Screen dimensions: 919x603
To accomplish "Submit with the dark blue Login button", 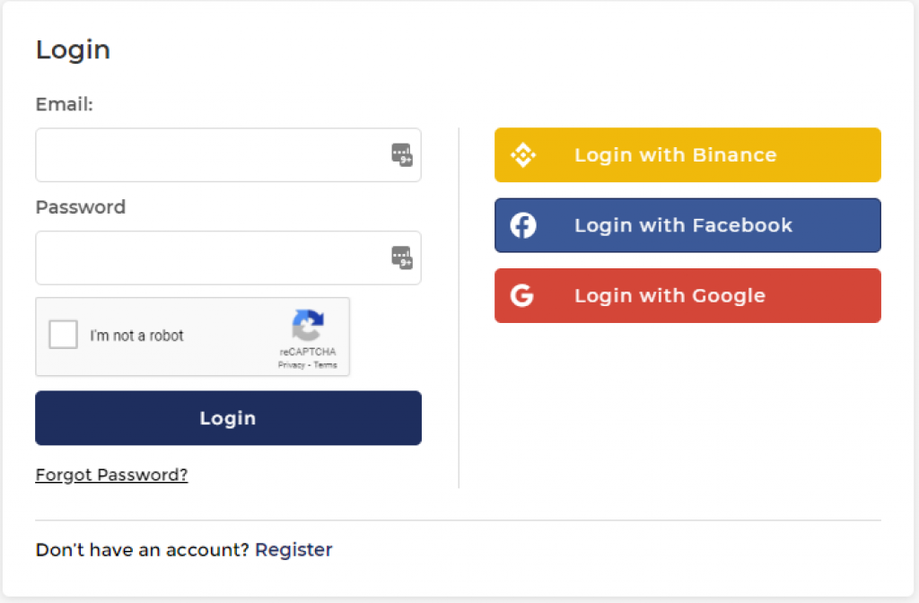I will (228, 418).
